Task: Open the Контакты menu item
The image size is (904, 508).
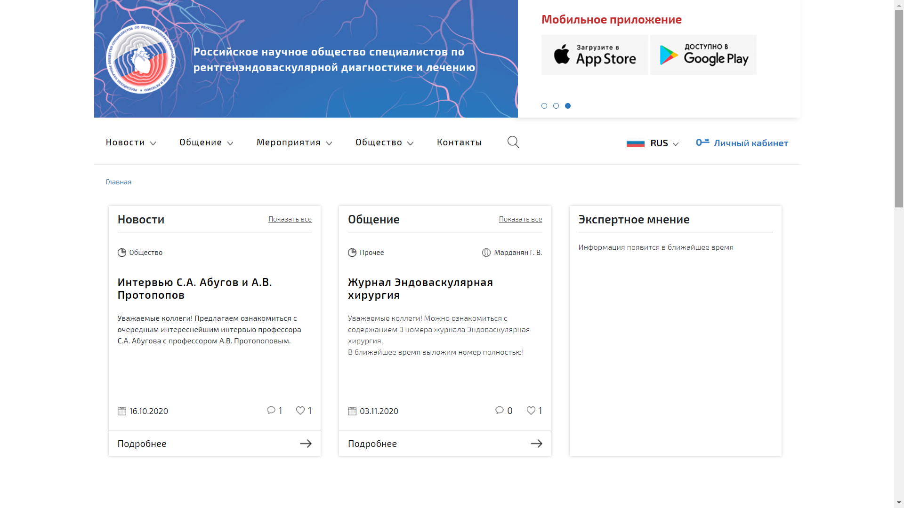Action: 459,143
